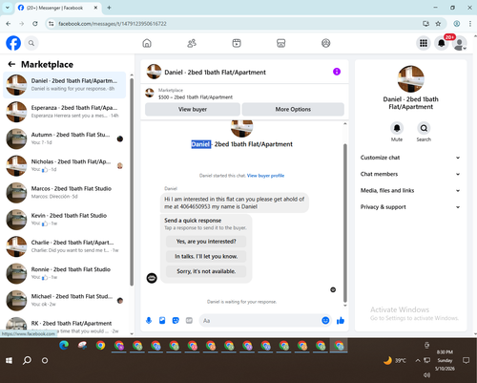Screen dimensions: 477x383
Task: Open the Autumn conversation in the list
Action: (x=65, y=138)
